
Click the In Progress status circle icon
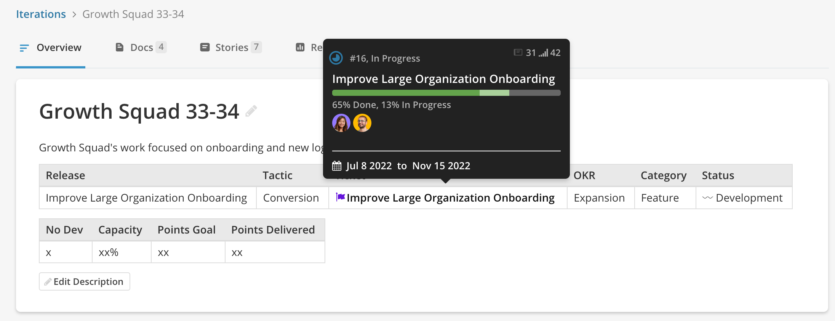tap(336, 58)
